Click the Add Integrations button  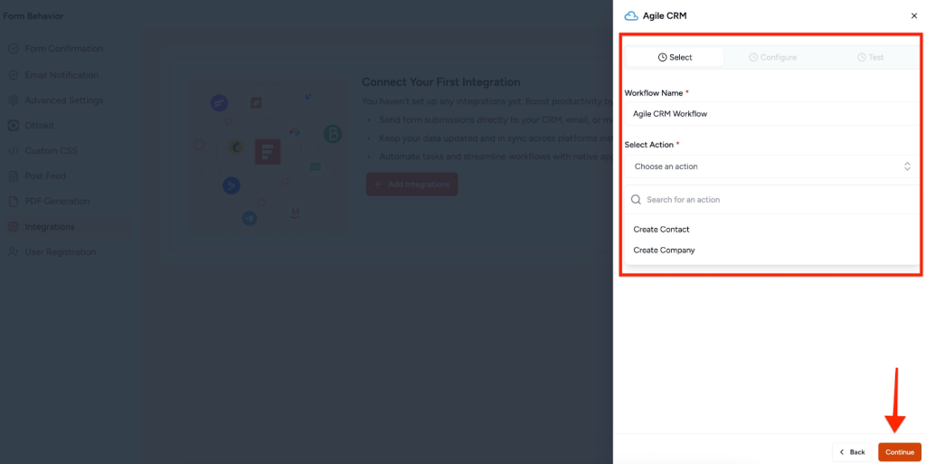pos(411,185)
